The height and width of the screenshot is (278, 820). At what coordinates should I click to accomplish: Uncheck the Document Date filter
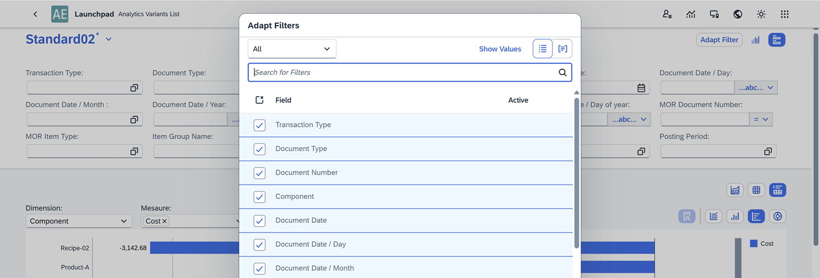(x=259, y=221)
